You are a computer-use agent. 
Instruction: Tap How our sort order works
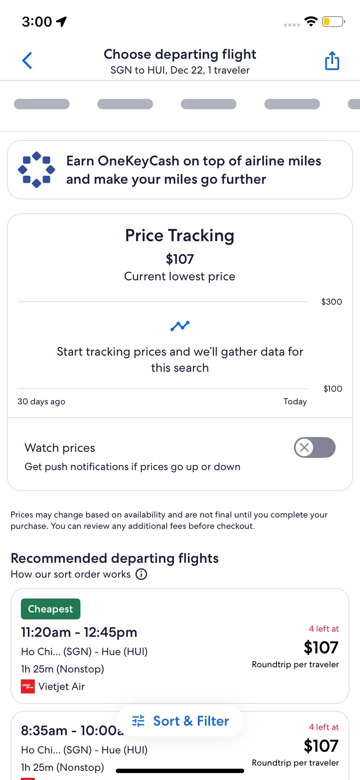click(x=70, y=574)
